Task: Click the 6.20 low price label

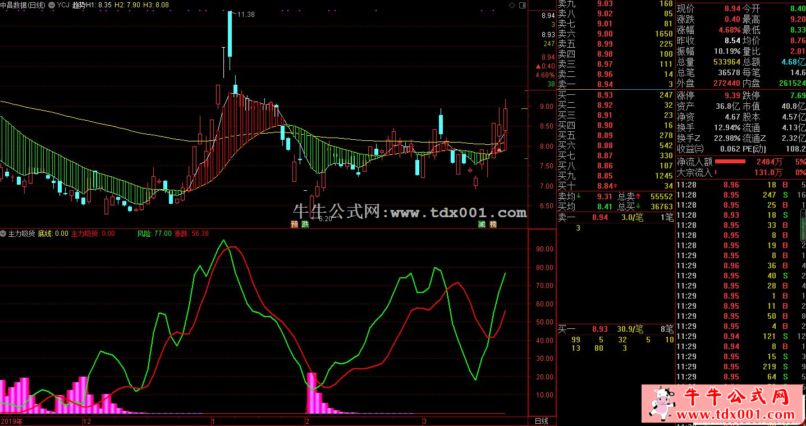Action: coord(324,219)
